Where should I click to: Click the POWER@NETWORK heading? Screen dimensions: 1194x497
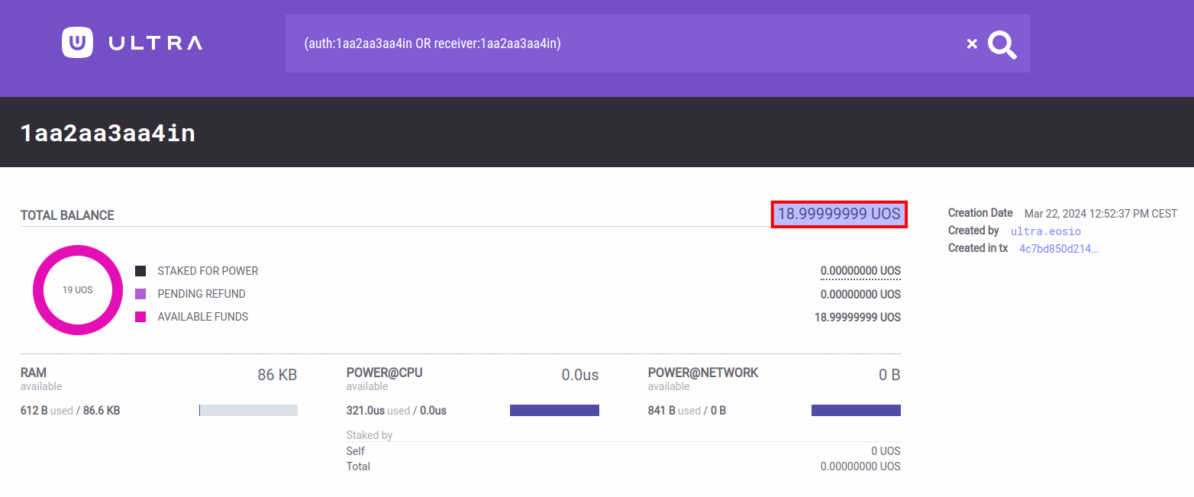(x=703, y=373)
